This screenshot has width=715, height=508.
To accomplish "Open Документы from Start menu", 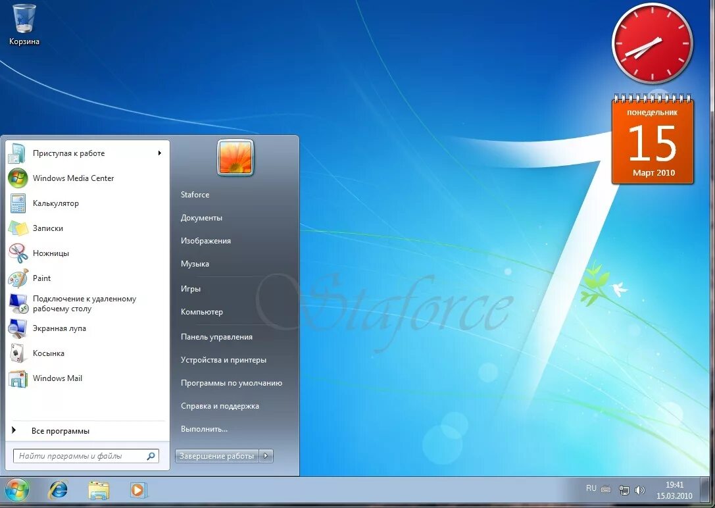I will coord(201,218).
